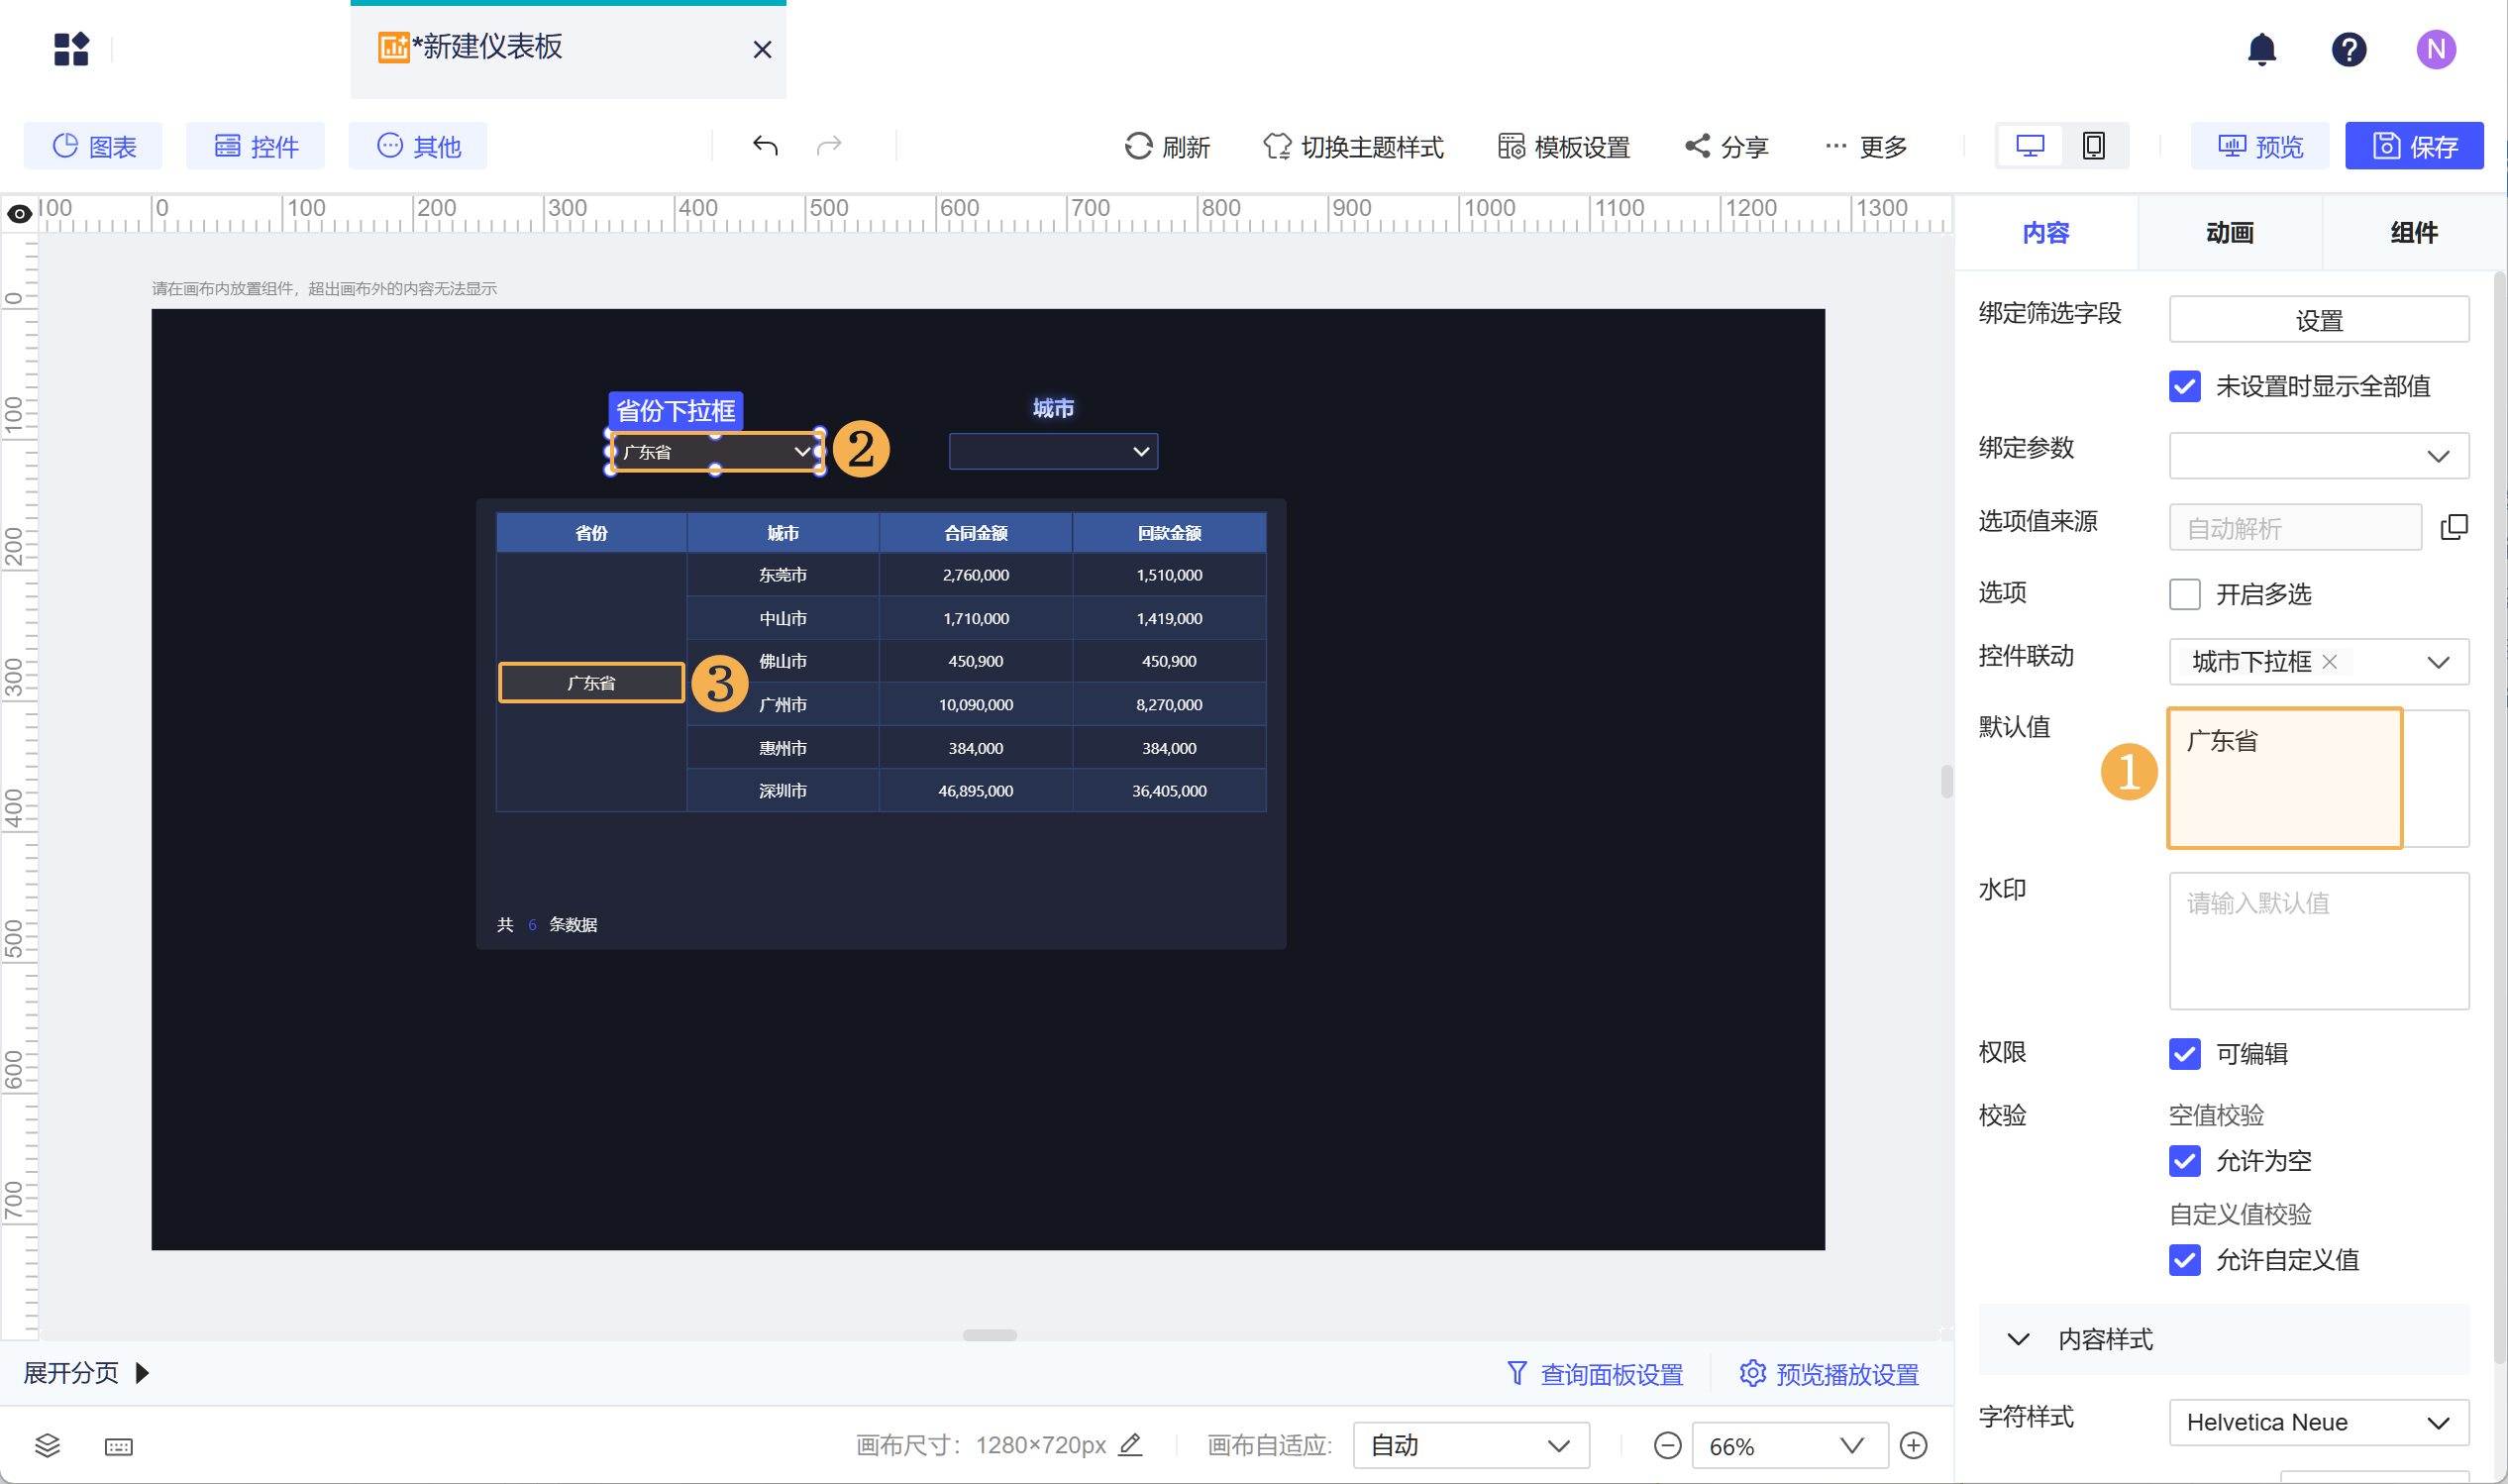Open the help question mark icon

[2349, 49]
